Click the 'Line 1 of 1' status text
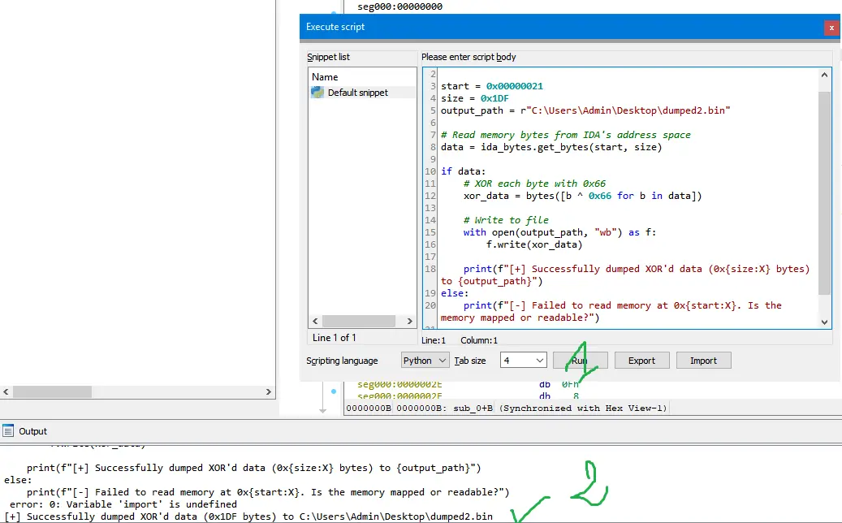The width and height of the screenshot is (842, 523). [x=334, y=337]
